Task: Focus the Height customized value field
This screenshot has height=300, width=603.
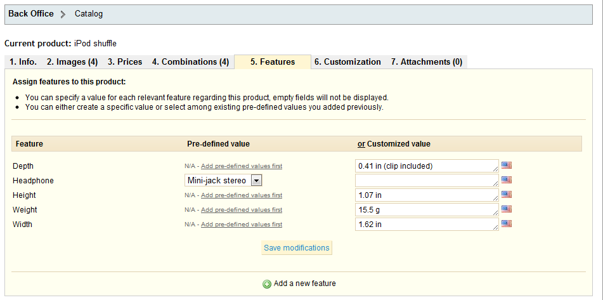Action: (x=427, y=195)
